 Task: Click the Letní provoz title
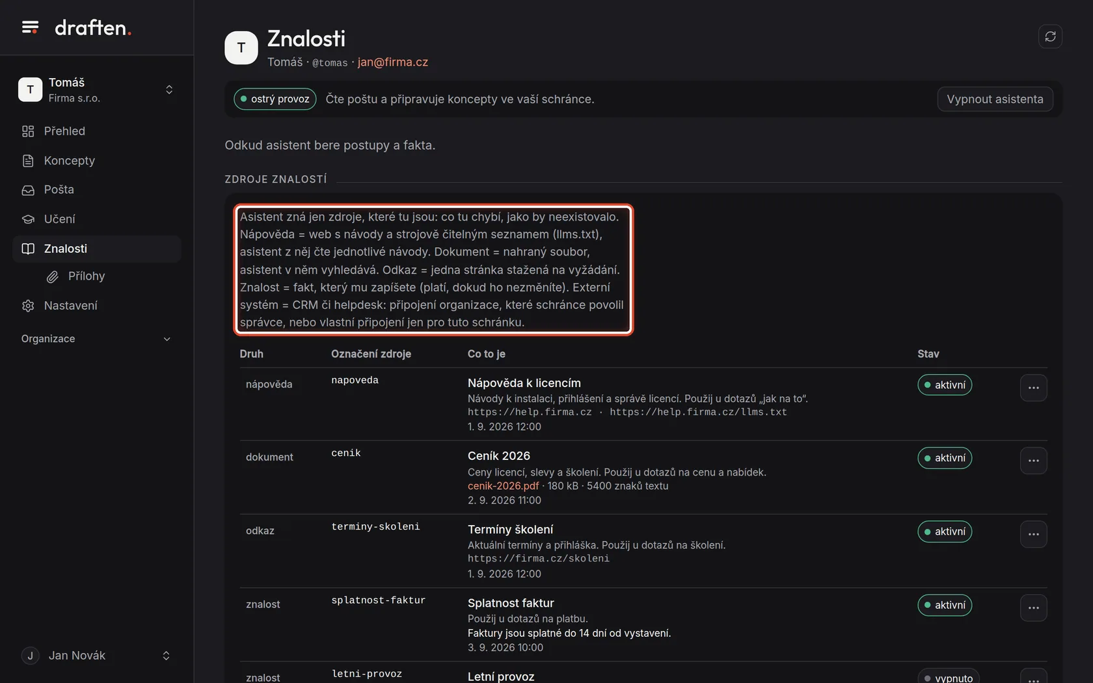[x=501, y=676]
